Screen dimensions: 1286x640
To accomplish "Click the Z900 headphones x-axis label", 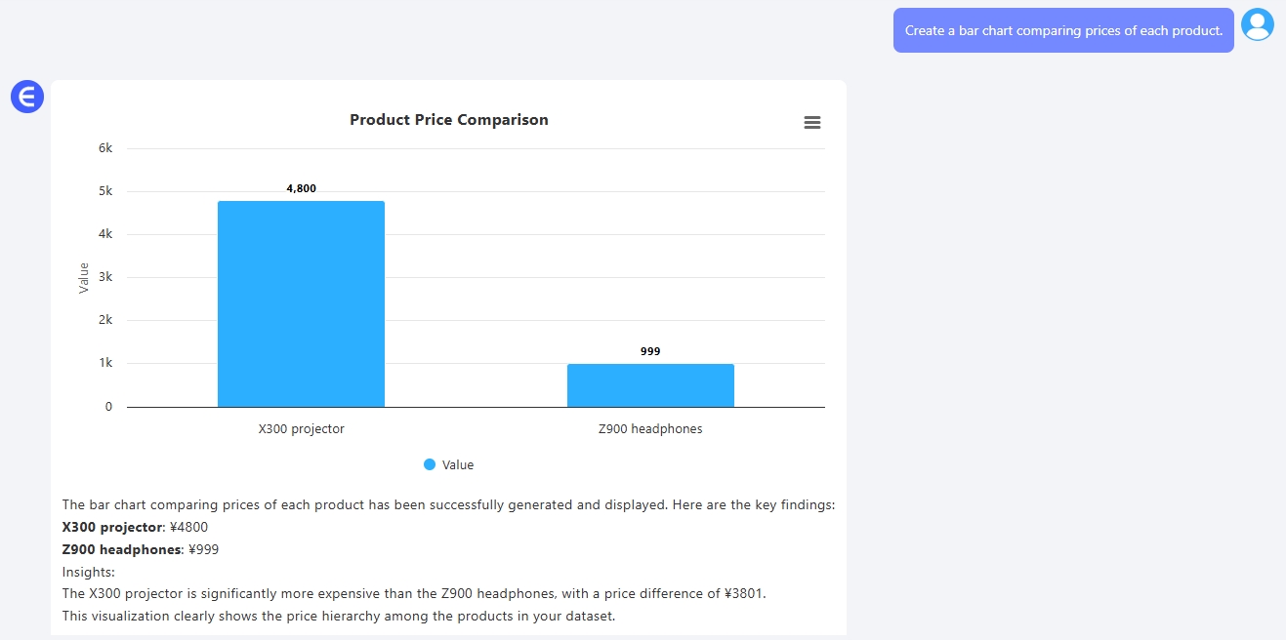I will pyautogui.click(x=650, y=429).
